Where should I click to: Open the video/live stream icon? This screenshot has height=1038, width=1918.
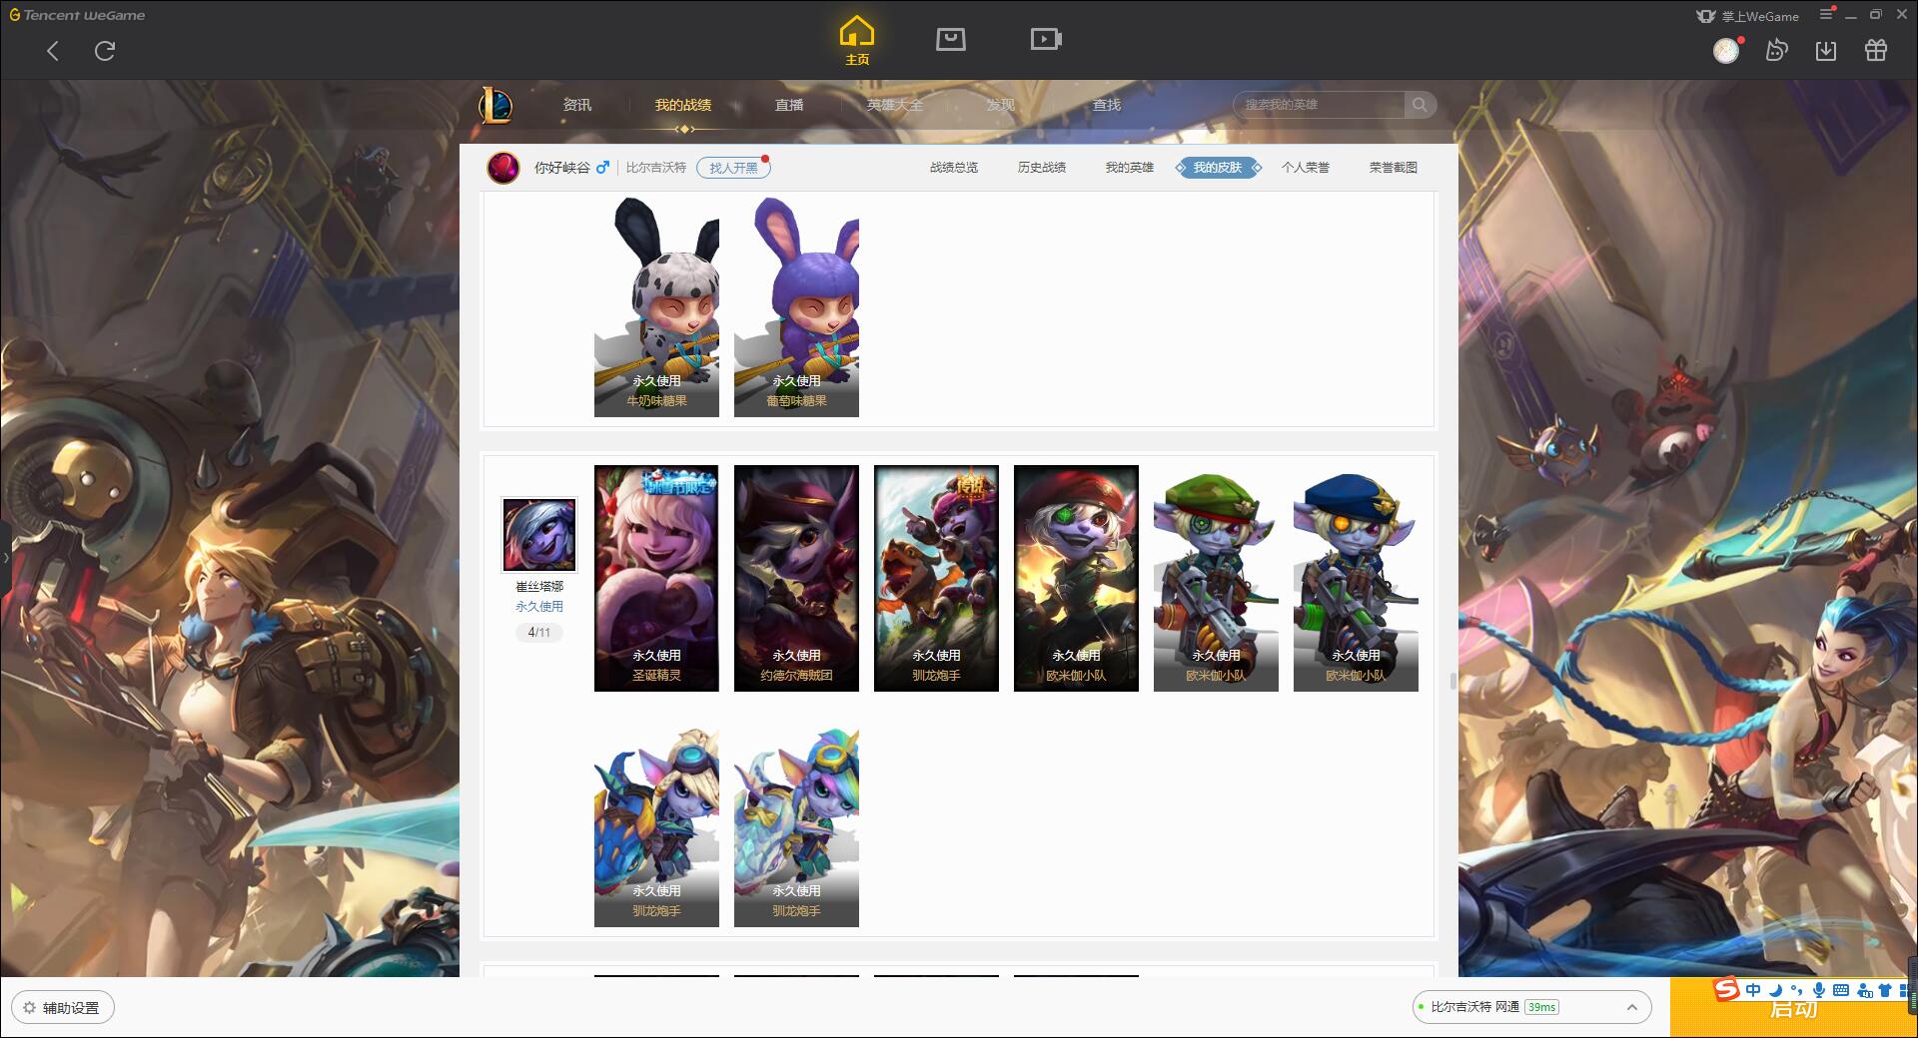(x=1046, y=39)
